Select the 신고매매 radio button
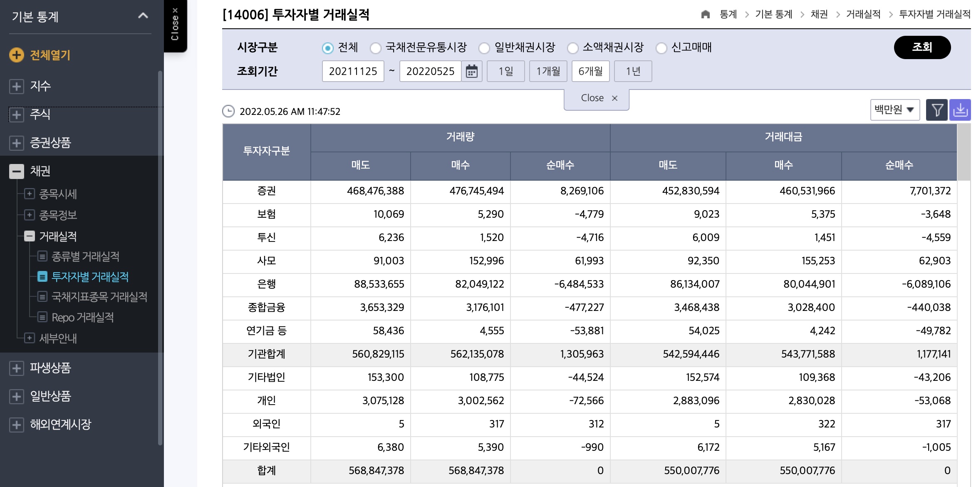 [661, 48]
